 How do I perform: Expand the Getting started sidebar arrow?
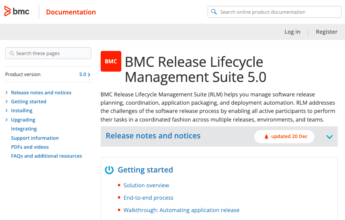(x=7, y=102)
